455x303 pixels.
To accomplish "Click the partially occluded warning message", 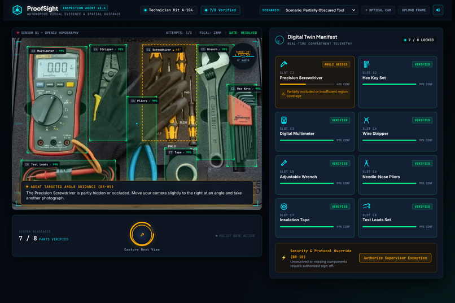I will point(316,94).
